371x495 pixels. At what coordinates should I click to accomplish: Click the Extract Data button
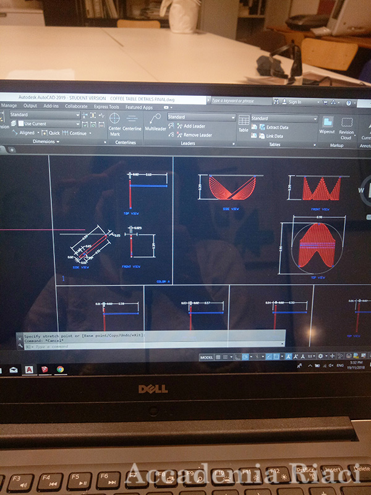274,127
